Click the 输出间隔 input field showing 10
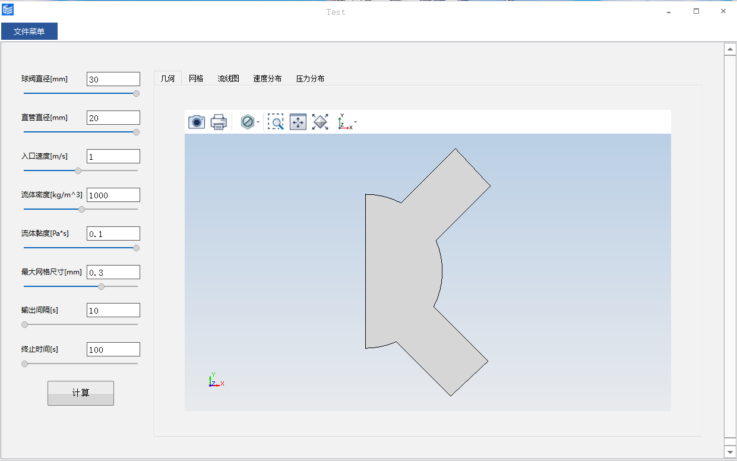The width and height of the screenshot is (737, 461). tap(113, 310)
